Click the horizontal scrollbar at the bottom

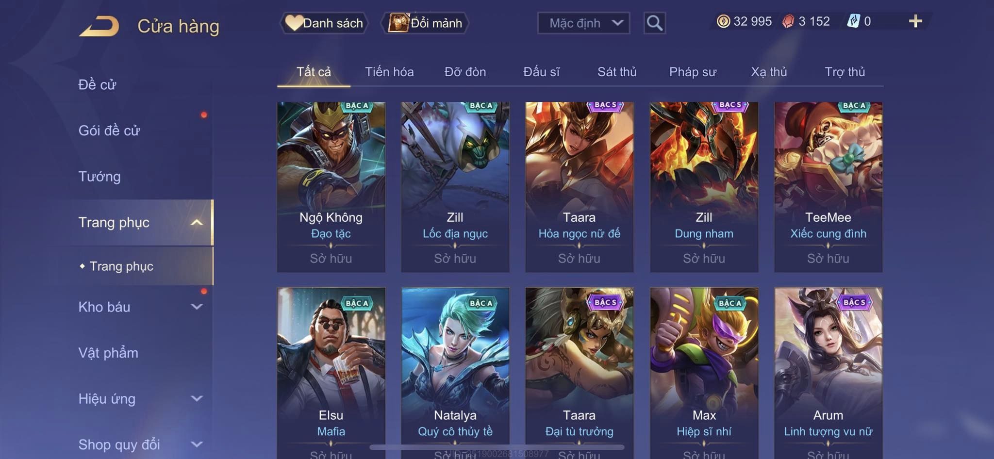click(x=497, y=447)
